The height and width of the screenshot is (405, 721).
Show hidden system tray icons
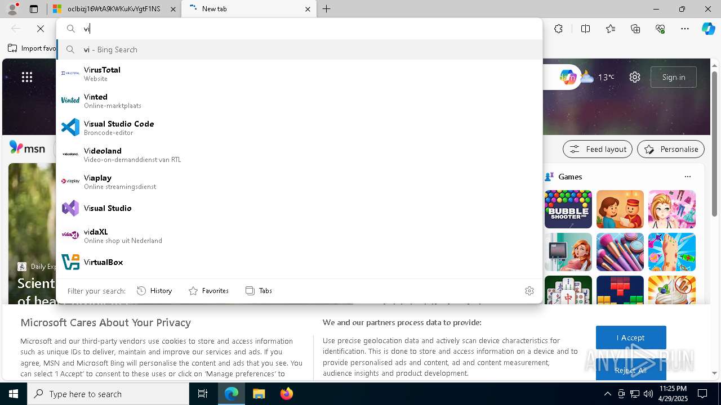[x=607, y=394]
